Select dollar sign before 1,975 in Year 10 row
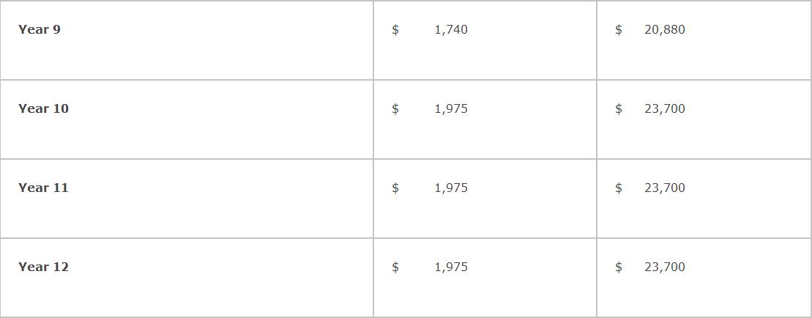This screenshot has height=318, width=812. click(395, 108)
